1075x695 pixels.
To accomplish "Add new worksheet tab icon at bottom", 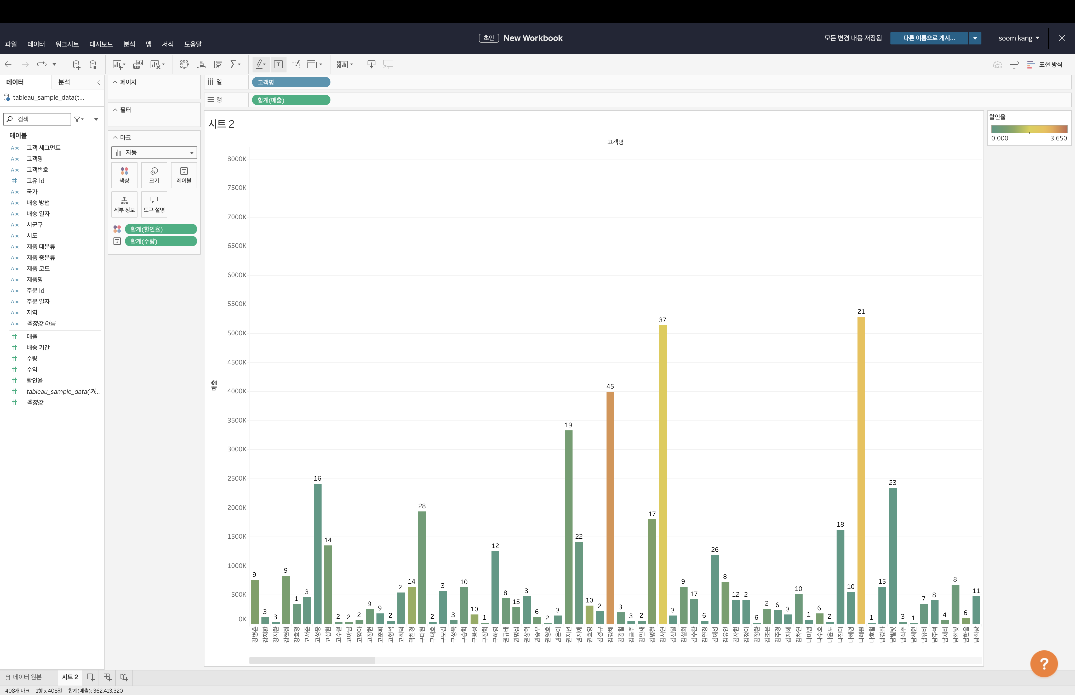I will pyautogui.click(x=91, y=677).
